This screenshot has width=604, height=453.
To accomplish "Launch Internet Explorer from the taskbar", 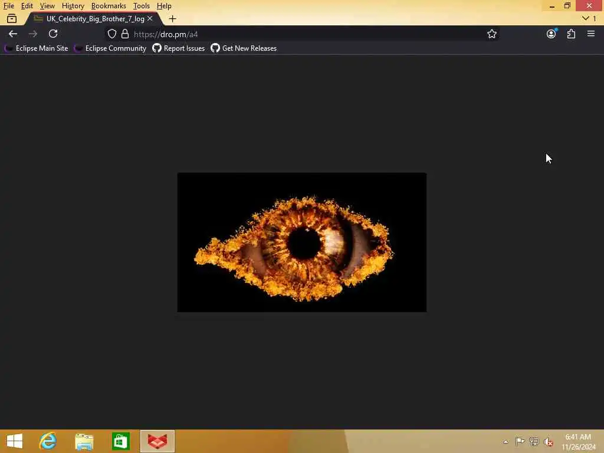I will point(48,441).
